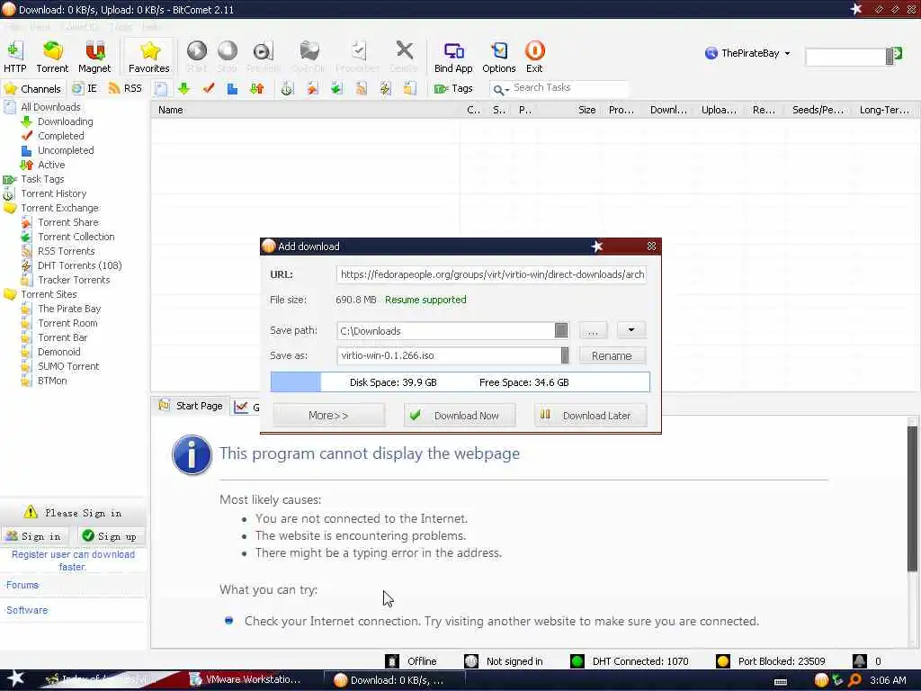Select Active in the sidebar
This screenshot has height=691, width=921.
51,165
